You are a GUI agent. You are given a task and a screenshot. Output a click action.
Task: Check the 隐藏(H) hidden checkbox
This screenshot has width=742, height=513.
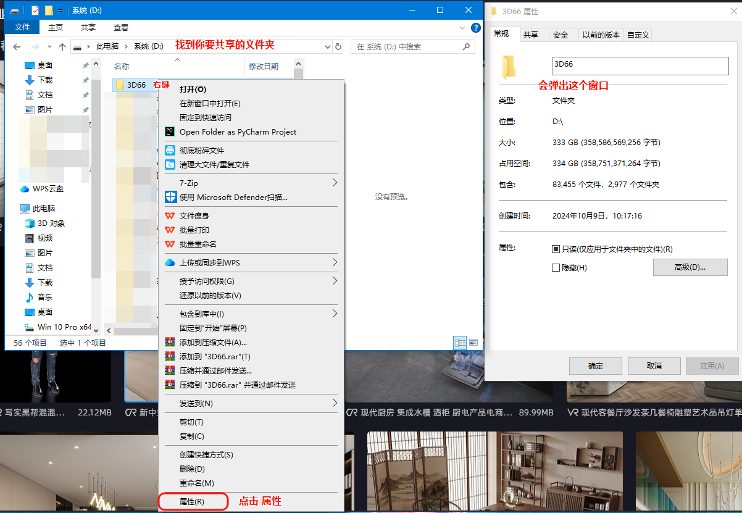(x=556, y=268)
